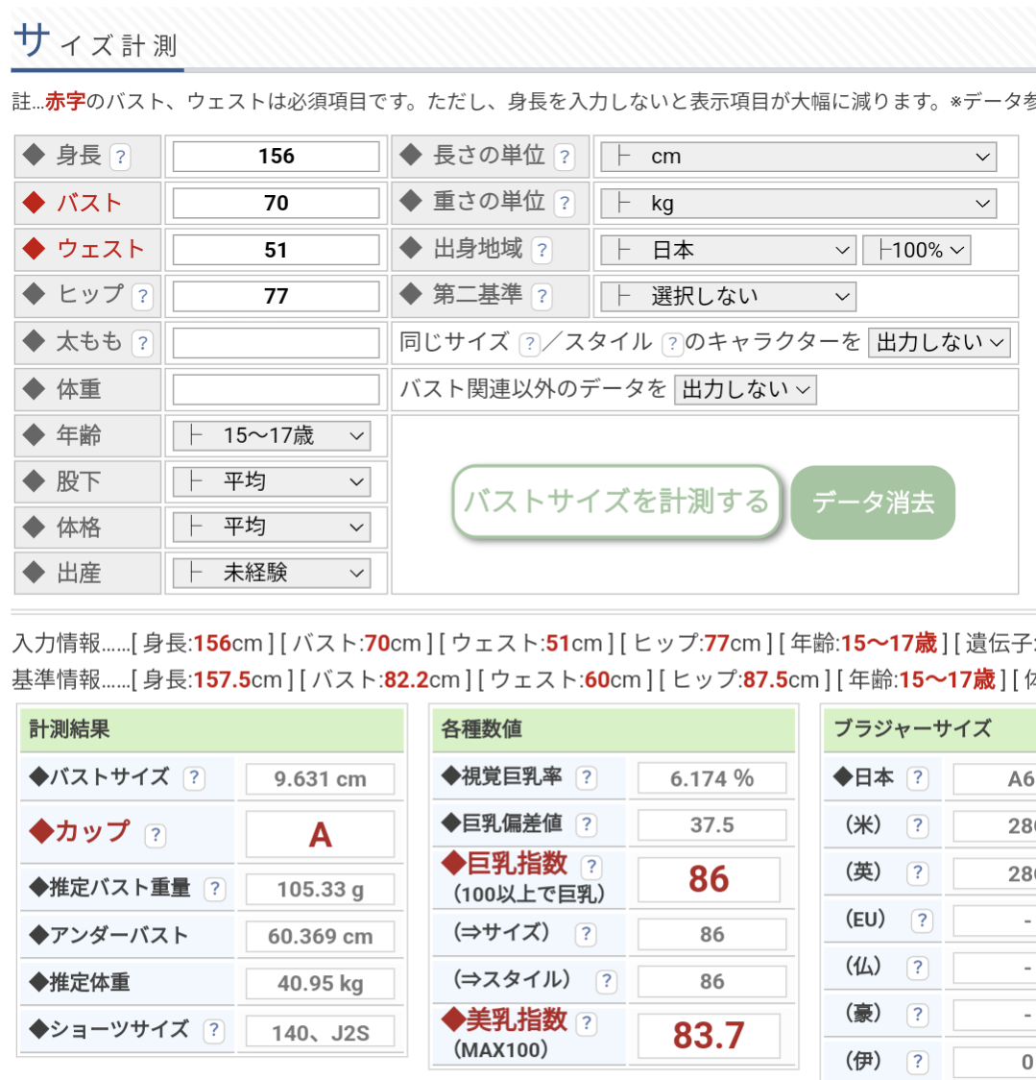Viewport: 1036px width, 1080px height.
Task: Click the empty 体重 input field
Action: (x=276, y=390)
